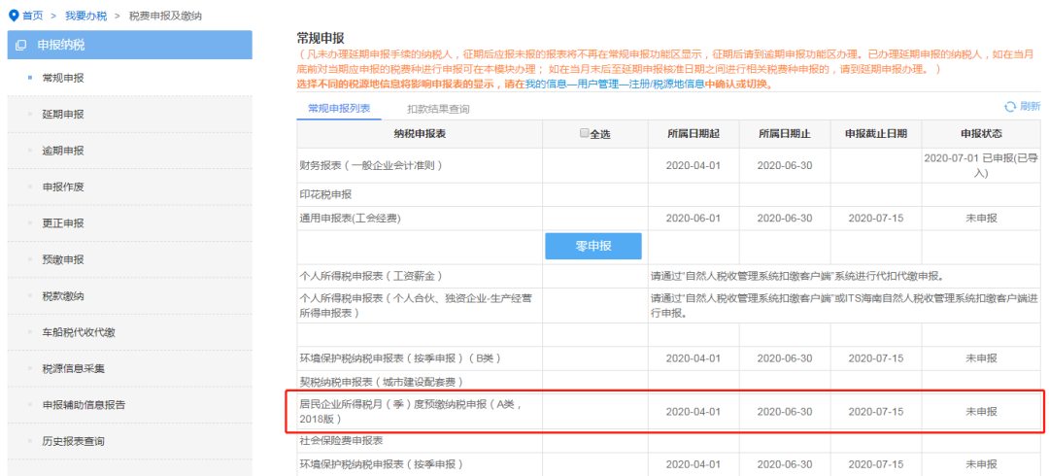Click the 所属日期止 column header
The height and width of the screenshot is (476, 1049).
(x=785, y=134)
